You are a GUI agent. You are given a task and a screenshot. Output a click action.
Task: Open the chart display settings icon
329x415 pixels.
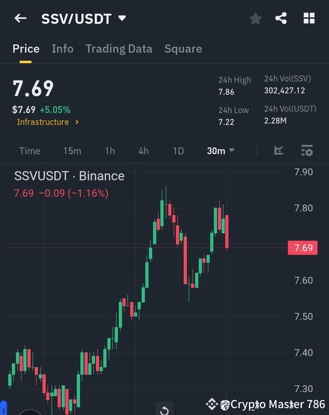coord(306,151)
